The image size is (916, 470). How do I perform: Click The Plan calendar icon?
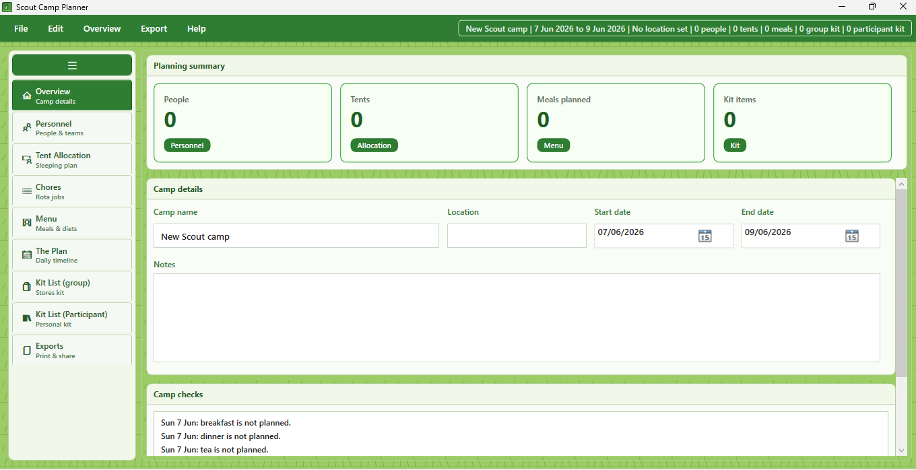pyautogui.click(x=27, y=255)
